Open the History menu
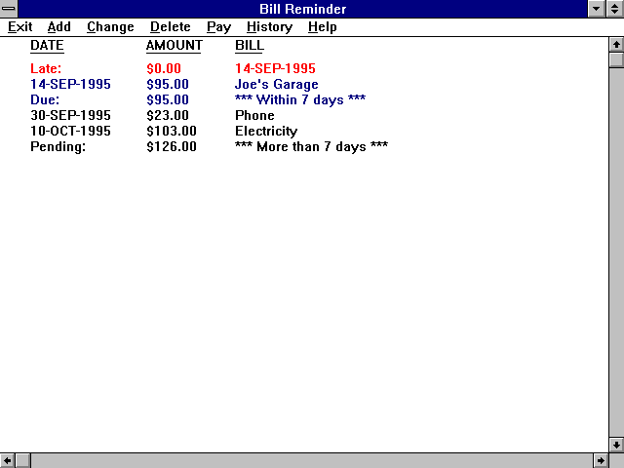 269,27
